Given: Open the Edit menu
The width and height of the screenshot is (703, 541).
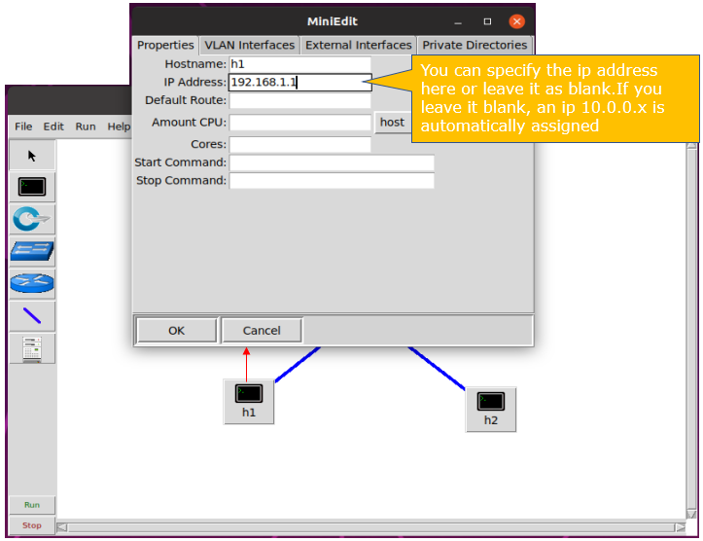Looking at the screenshot, I should click(x=53, y=126).
